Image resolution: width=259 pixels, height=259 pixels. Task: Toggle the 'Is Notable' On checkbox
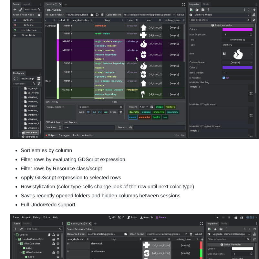(x=224, y=78)
